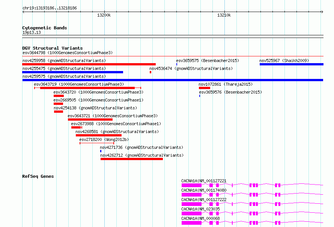
Task: Click the esv2673988 red variant bar
Action: tap(77, 127)
